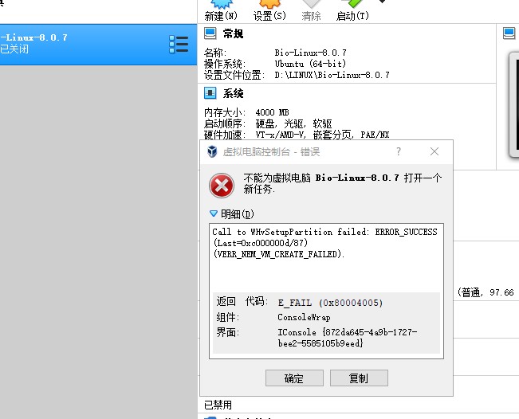This screenshot has width=519, height=419.
Task: Open the 常规 section header
Action: 233,33
